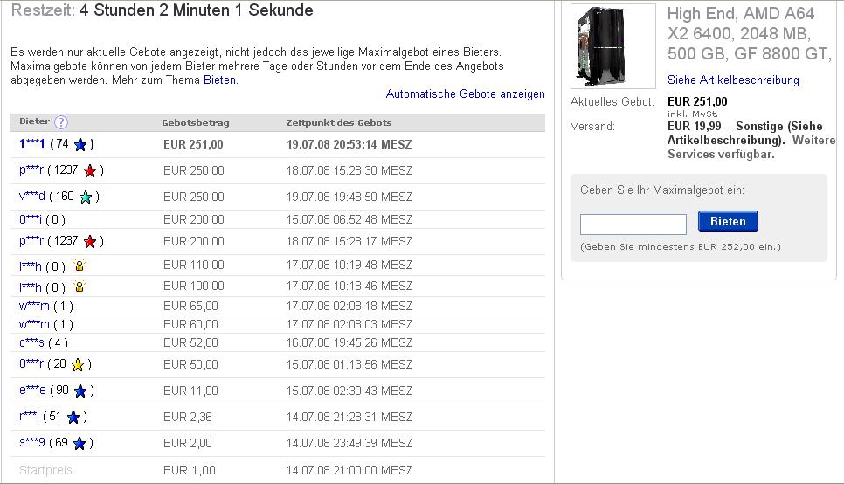Click timestamp '15.07.08 06:52:48 MESZ'
Image resolution: width=844 pixels, height=484 pixels.
349,219
